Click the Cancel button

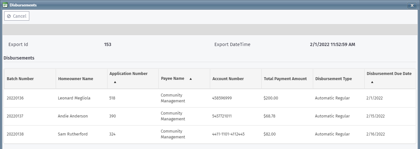pos(17,16)
